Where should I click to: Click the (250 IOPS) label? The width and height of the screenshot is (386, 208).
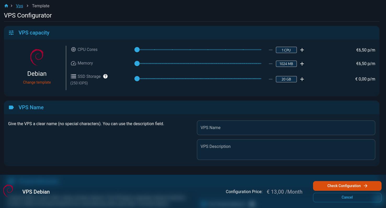coord(79,83)
